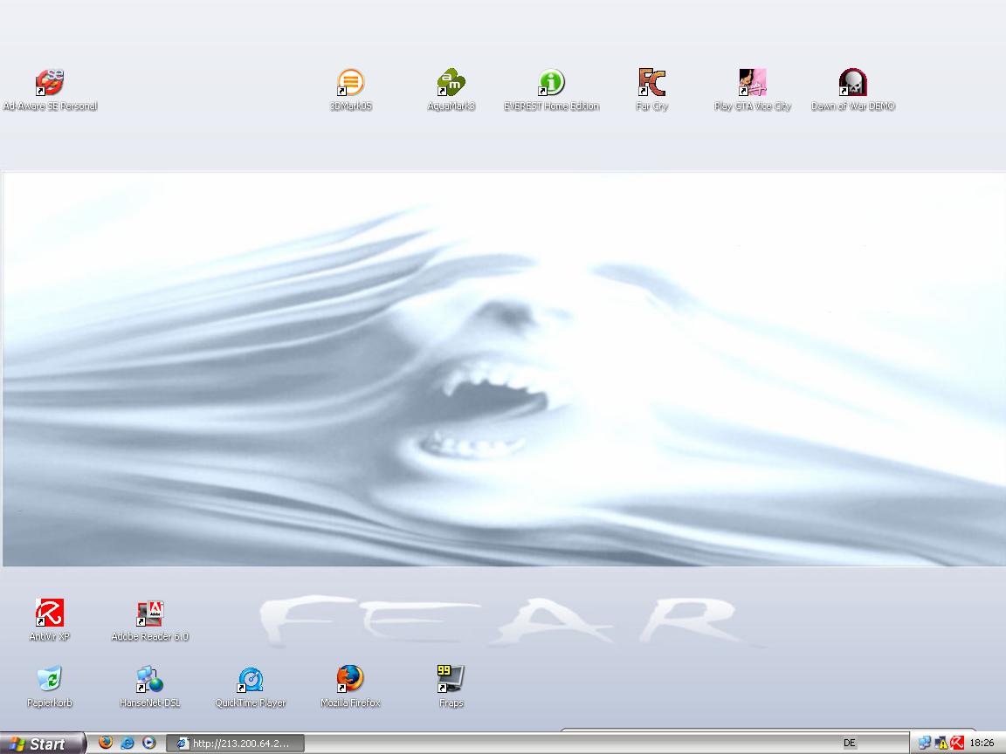Viewport: 1006px width, 754px height.
Task: Switch to the http://213.200.64.2... taskbar window
Action: click(x=235, y=744)
